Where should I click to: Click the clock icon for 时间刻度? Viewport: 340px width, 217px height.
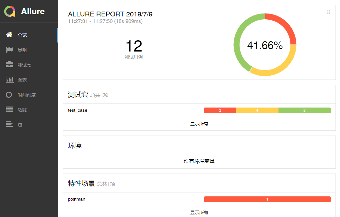(9, 95)
